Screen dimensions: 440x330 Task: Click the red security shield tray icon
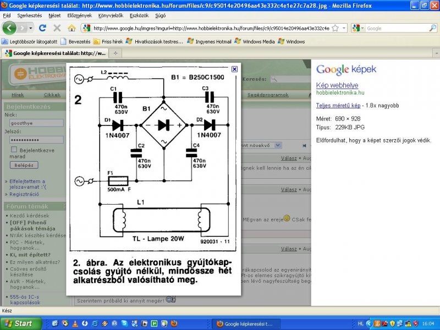coord(416,324)
